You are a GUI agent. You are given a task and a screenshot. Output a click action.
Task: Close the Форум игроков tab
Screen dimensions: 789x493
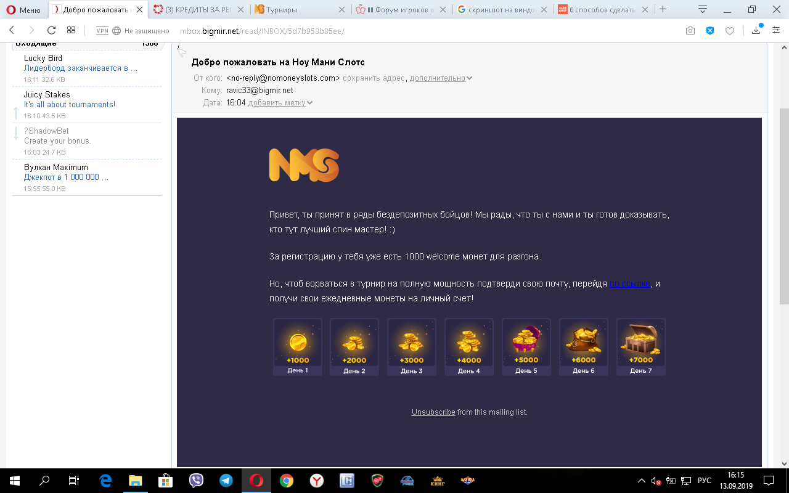pos(443,10)
